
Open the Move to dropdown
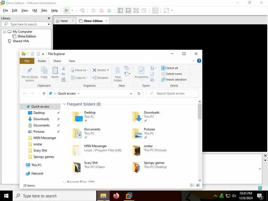(80, 70)
